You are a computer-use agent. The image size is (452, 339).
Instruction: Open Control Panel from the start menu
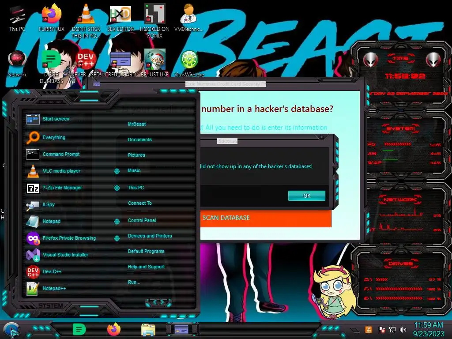click(x=142, y=220)
